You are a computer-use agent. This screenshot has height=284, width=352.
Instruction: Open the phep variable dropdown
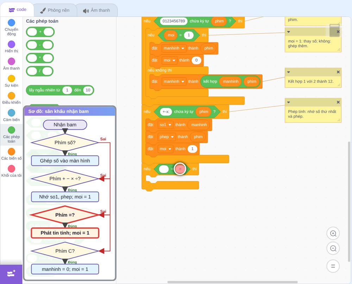(166, 137)
